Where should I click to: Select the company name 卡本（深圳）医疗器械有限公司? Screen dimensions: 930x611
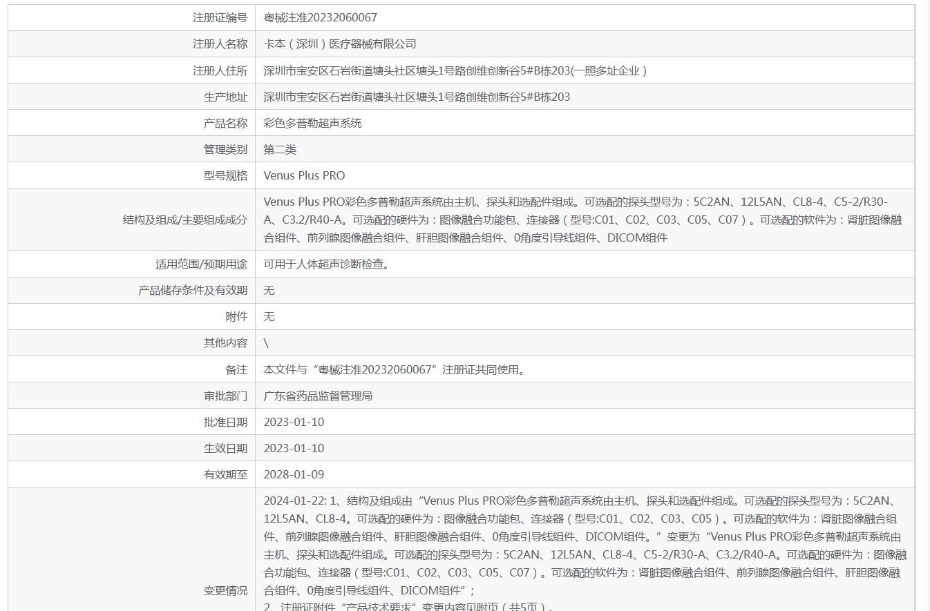click(x=340, y=44)
